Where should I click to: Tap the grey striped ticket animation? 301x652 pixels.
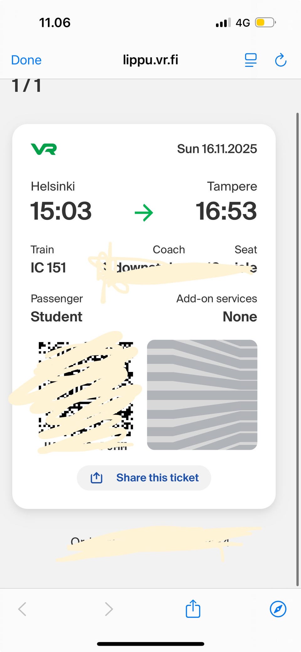click(x=202, y=395)
